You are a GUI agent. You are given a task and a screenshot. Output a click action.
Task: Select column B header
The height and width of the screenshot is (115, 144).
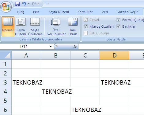pyautogui.click(x=56, y=55)
